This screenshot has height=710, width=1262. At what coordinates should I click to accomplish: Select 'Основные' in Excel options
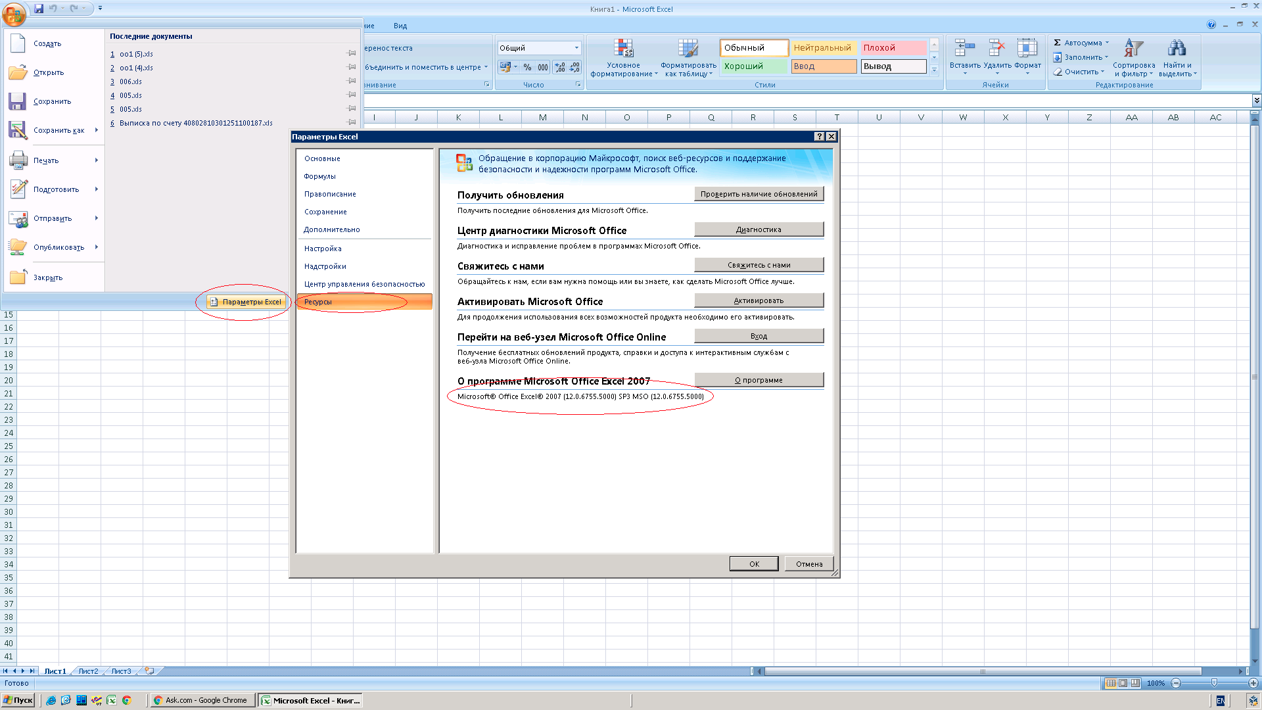(364, 158)
